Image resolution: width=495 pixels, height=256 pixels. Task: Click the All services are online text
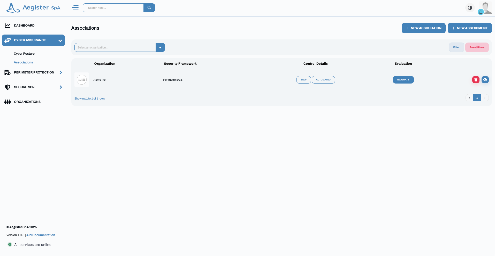tap(33, 245)
